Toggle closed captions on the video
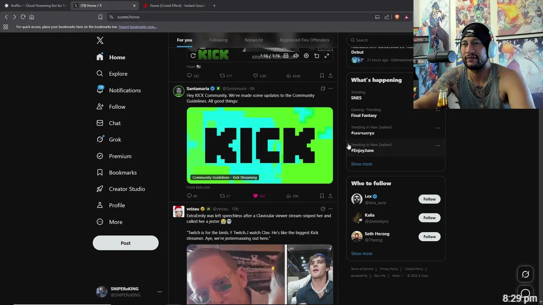This screenshot has height=305, width=543. [286, 56]
